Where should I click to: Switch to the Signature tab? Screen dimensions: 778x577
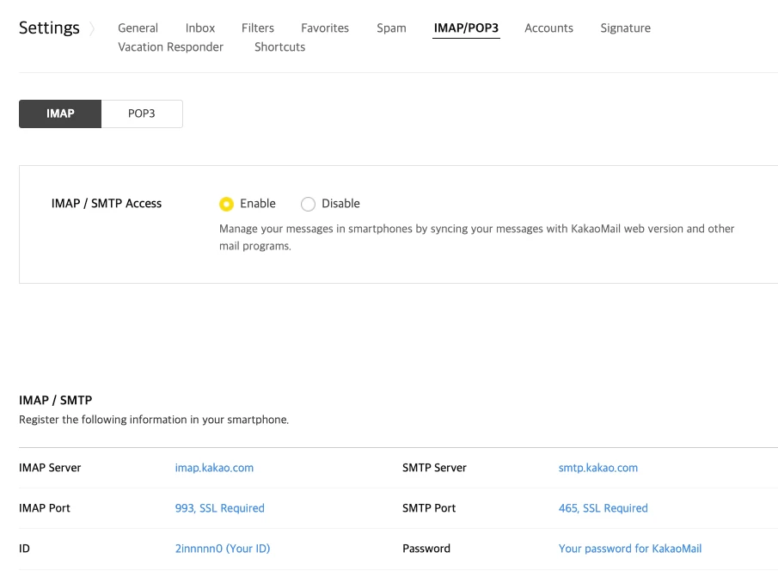click(x=625, y=28)
